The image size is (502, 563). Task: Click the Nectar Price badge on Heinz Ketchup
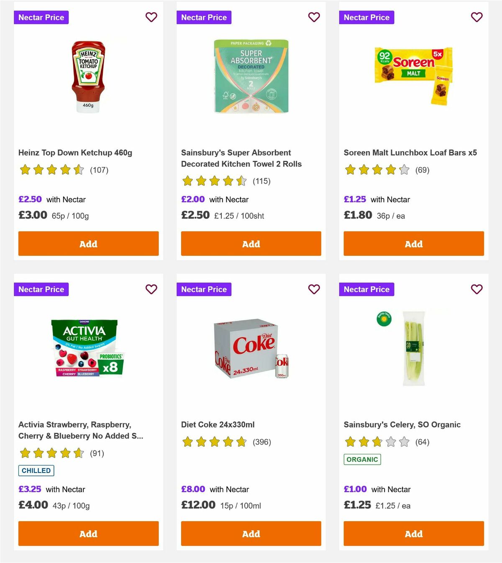(41, 17)
